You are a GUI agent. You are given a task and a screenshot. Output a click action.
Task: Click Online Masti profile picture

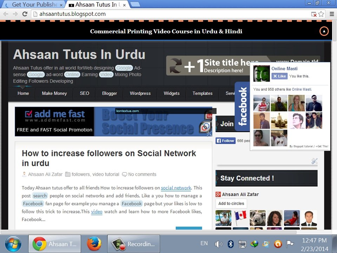(x=262, y=73)
